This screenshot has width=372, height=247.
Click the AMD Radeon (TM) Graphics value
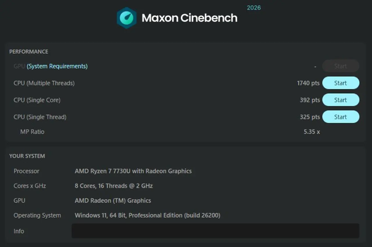click(x=113, y=201)
